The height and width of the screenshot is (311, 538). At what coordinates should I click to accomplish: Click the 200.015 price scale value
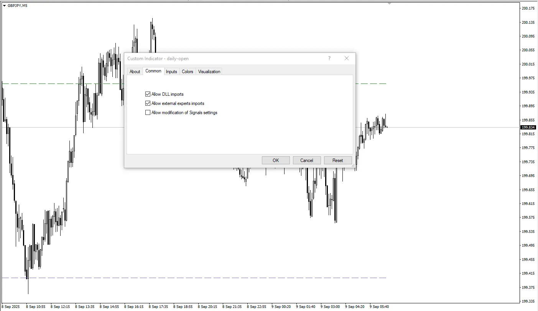click(x=528, y=64)
